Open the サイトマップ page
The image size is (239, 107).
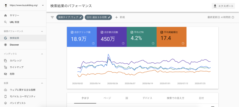23,67
